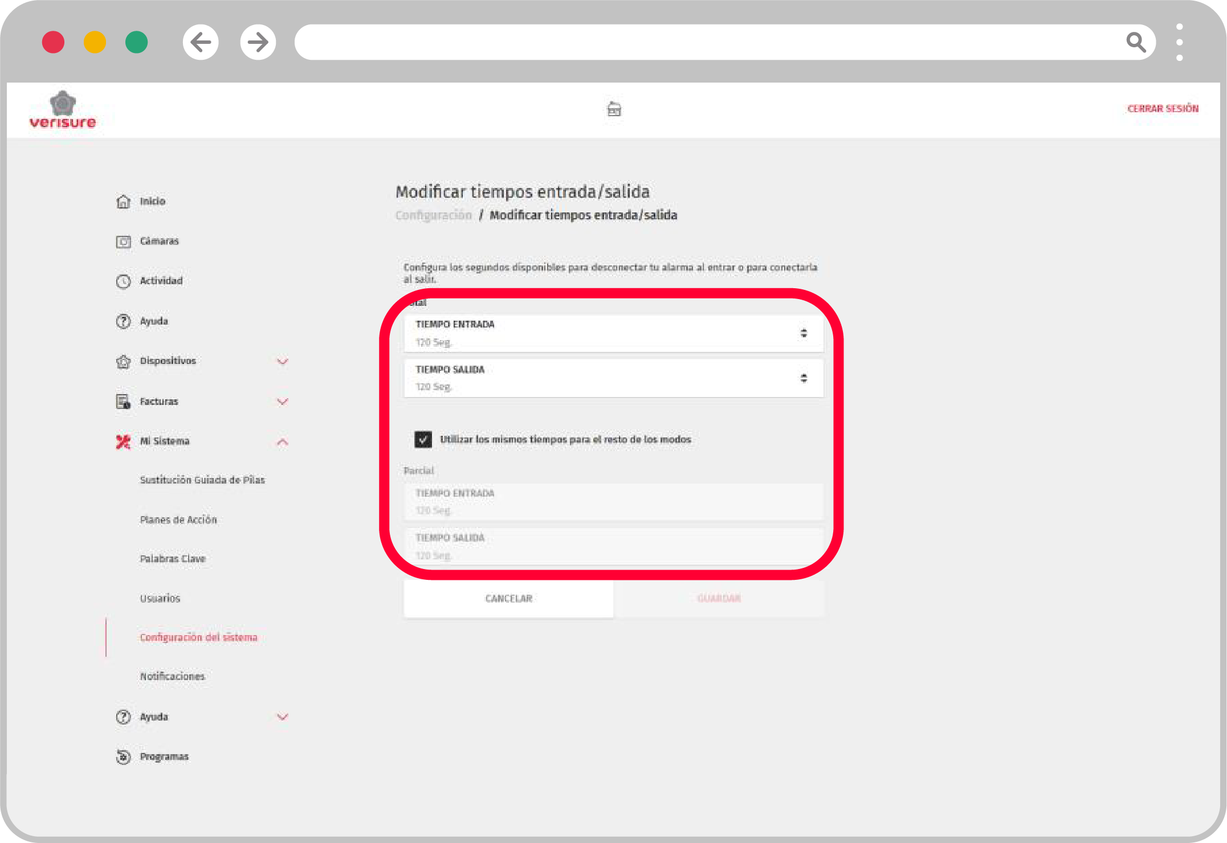
Task: Expand the Dispositivos menu chevron
Action: point(282,361)
